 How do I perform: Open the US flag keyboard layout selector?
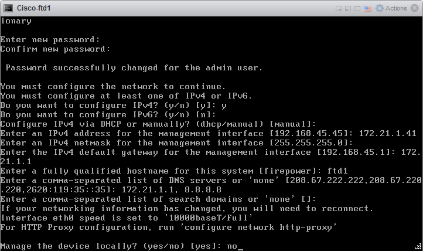point(367,9)
